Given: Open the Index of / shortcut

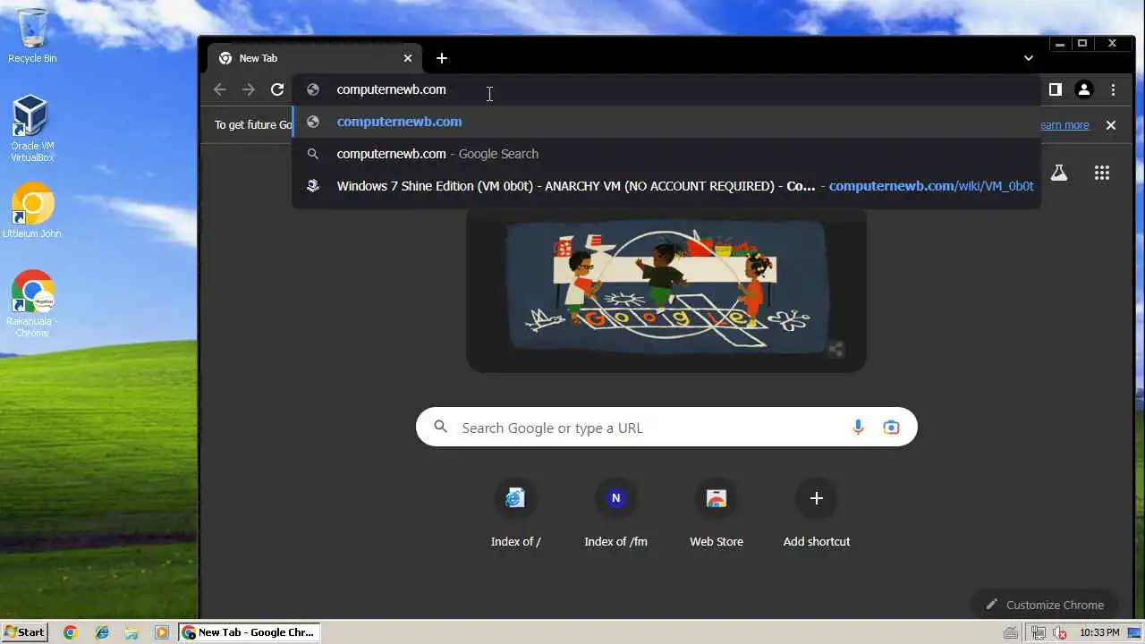Looking at the screenshot, I should pyautogui.click(x=515, y=514).
